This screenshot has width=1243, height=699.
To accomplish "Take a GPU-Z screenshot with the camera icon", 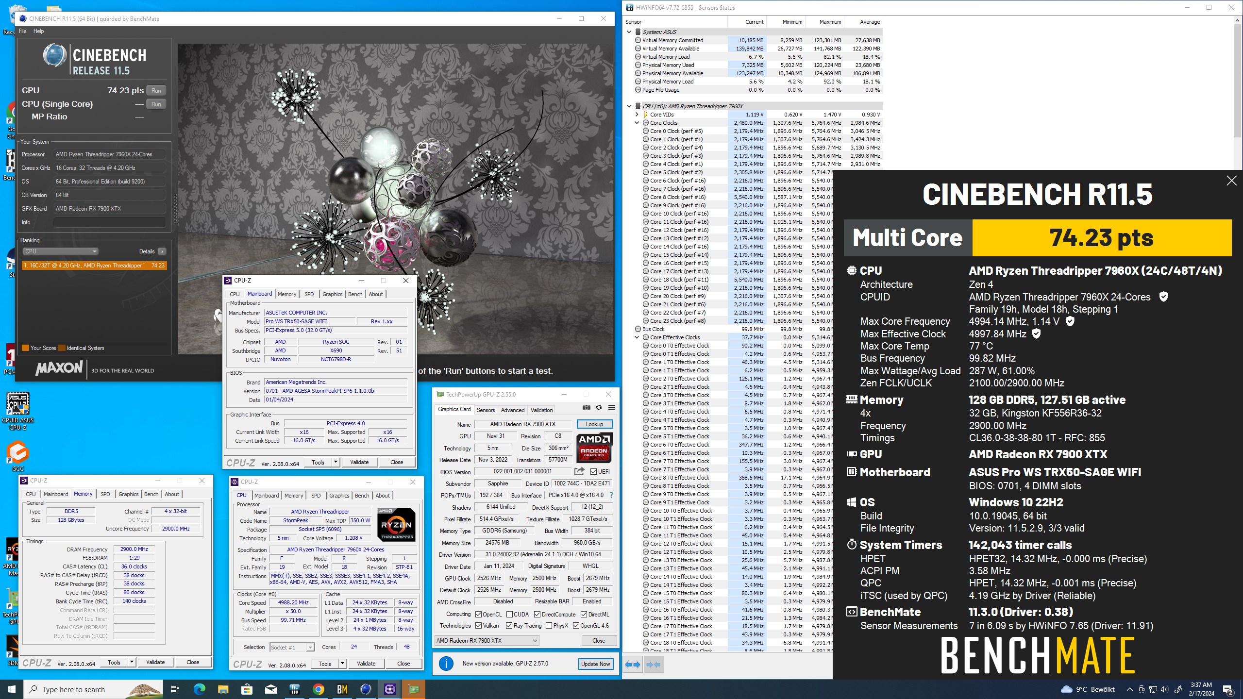I will tap(587, 407).
